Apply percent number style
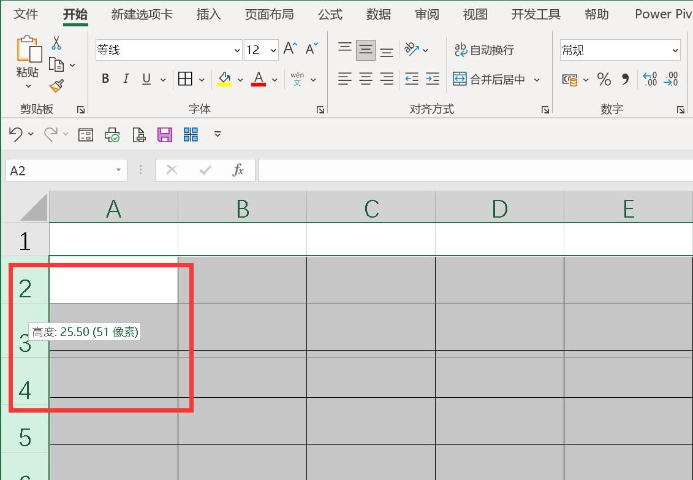This screenshot has width=693, height=480. (604, 79)
